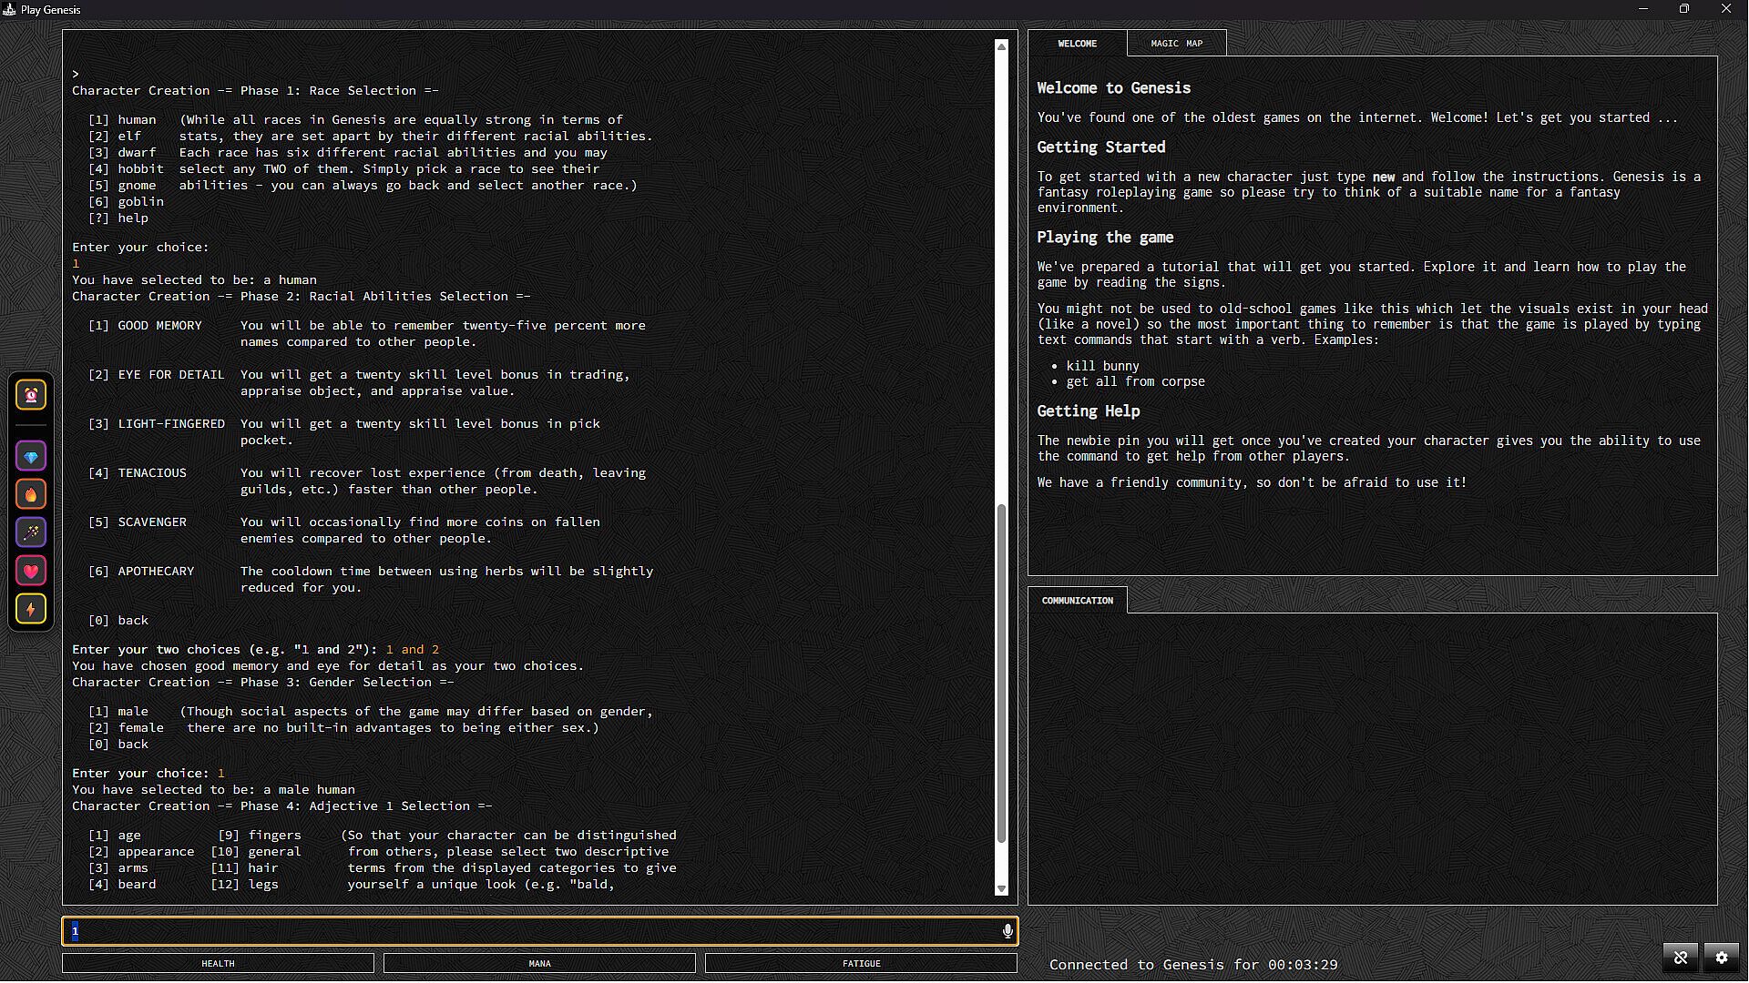This screenshot has height=983, width=1749.
Task: Click the blue diamond icon
Action: coord(31,457)
